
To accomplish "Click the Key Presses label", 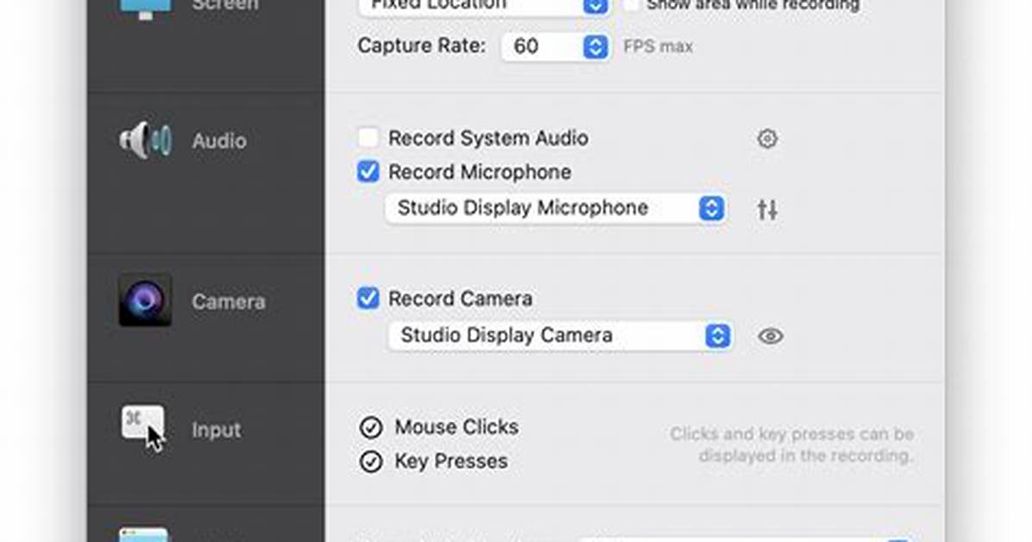I will 451,462.
